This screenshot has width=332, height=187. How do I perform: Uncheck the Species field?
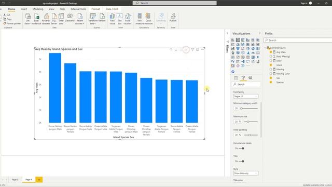pos(271,82)
